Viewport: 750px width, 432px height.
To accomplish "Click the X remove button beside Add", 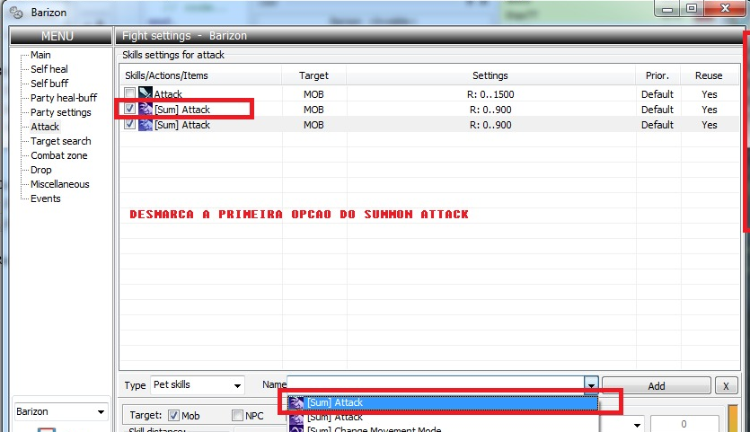I will pyautogui.click(x=726, y=385).
